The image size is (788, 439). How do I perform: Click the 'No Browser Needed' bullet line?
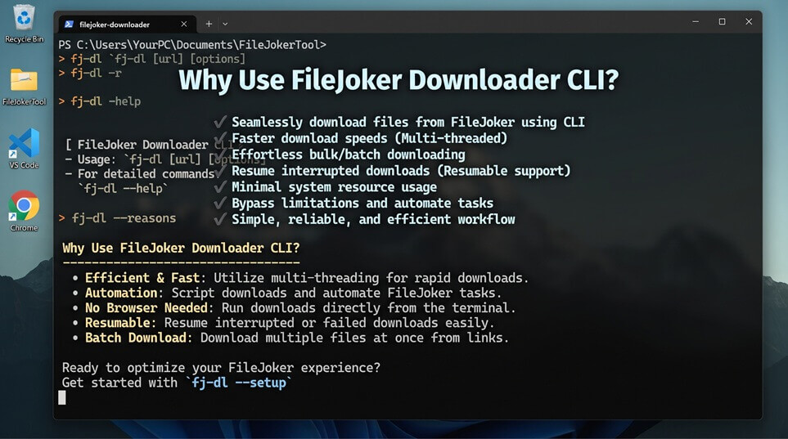(294, 308)
